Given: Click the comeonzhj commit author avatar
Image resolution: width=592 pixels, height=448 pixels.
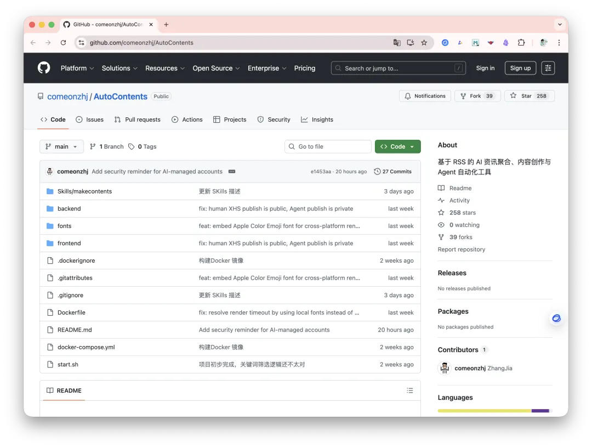Looking at the screenshot, I should coord(49,172).
